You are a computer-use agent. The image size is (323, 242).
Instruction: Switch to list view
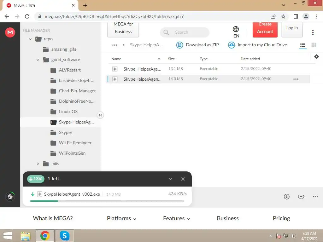point(302,45)
